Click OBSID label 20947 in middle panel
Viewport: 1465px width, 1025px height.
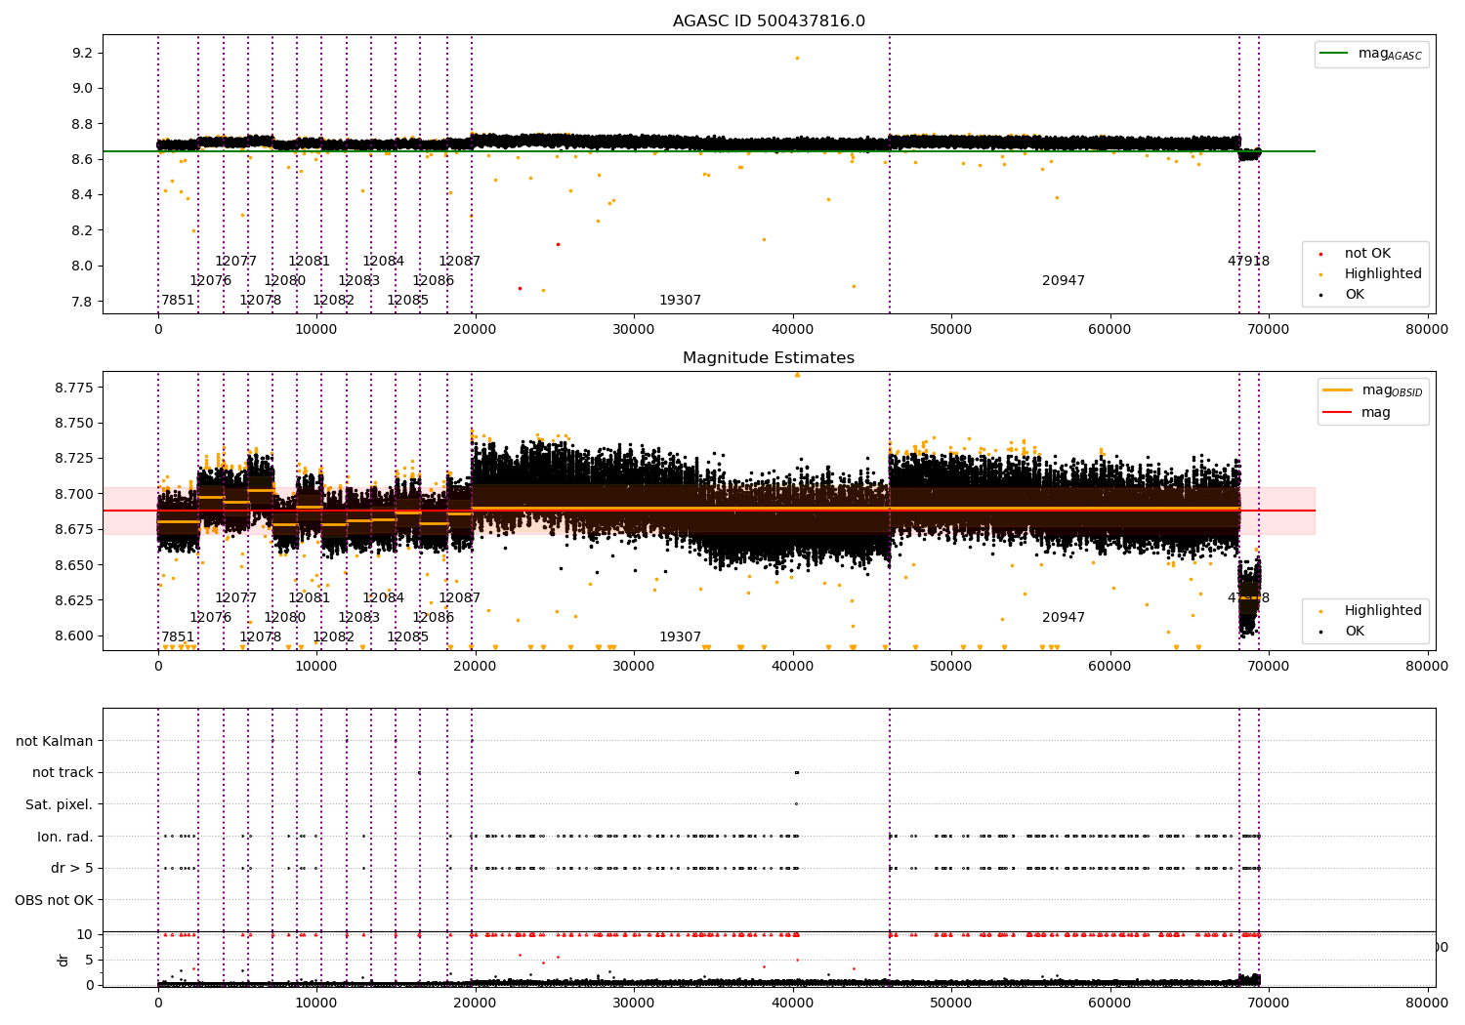pos(1064,618)
